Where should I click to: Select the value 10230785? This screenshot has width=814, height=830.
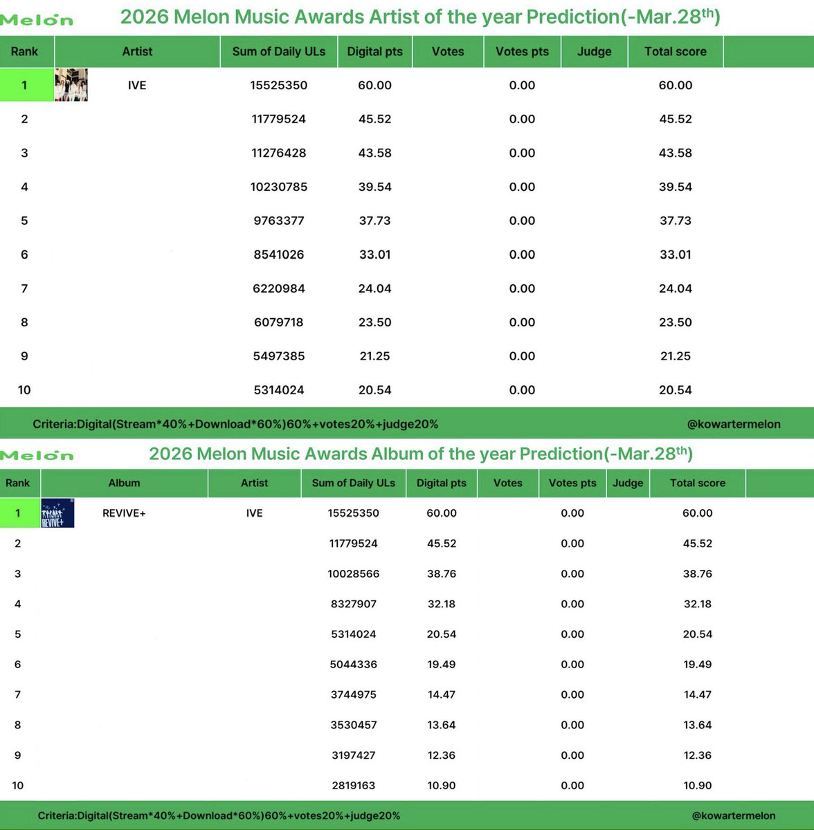click(279, 187)
